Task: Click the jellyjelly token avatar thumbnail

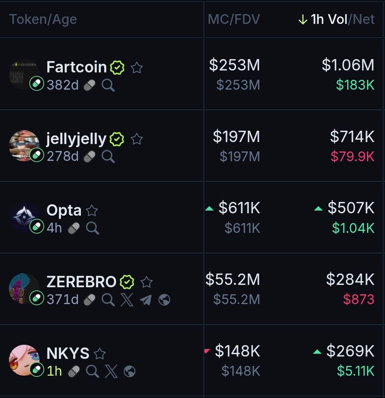Action: (24, 145)
